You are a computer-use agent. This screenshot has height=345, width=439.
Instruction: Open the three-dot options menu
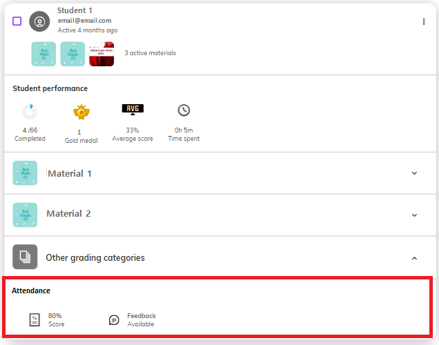pos(424,22)
